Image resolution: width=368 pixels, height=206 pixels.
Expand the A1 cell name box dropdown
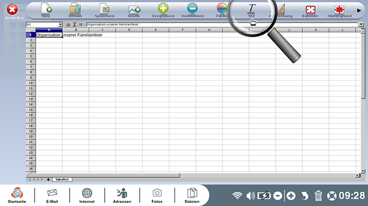(61, 24)
